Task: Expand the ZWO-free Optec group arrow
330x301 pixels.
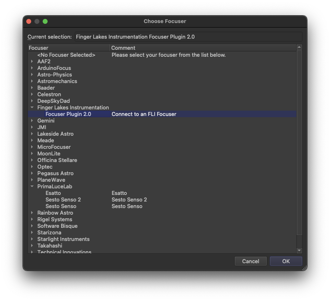Action: [x=32, y=167]
